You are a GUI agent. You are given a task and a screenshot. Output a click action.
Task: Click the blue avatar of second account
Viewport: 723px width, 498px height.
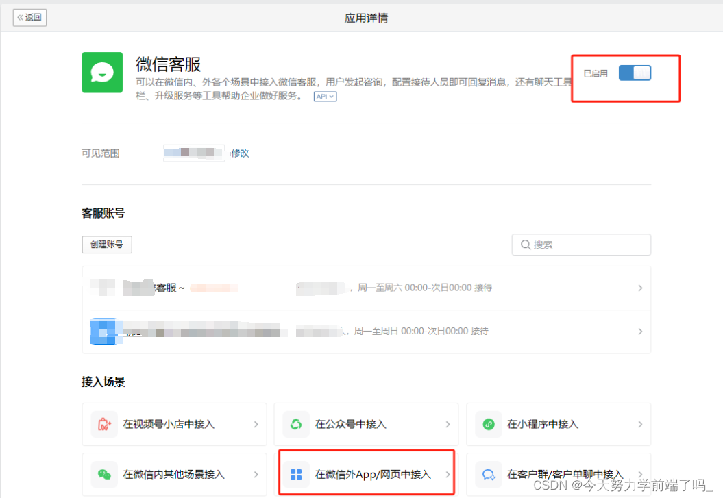click(x=103, y=332)
